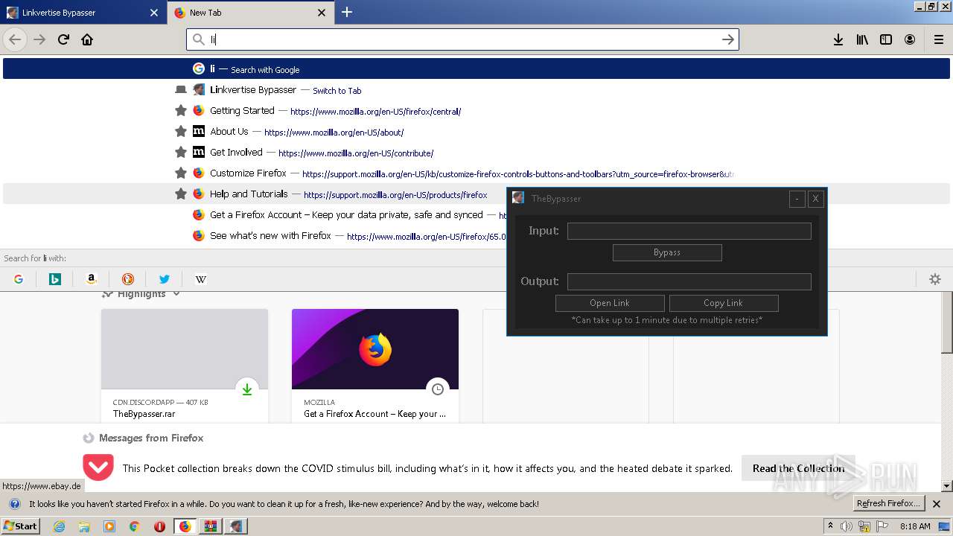Viewport: 953px width, 536px height.
Task: Open the Windows Start menu
Action: click(21, 526)
